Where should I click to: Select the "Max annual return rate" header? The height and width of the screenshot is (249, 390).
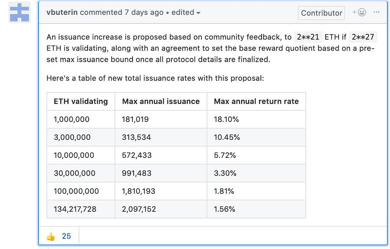[256, 101]
